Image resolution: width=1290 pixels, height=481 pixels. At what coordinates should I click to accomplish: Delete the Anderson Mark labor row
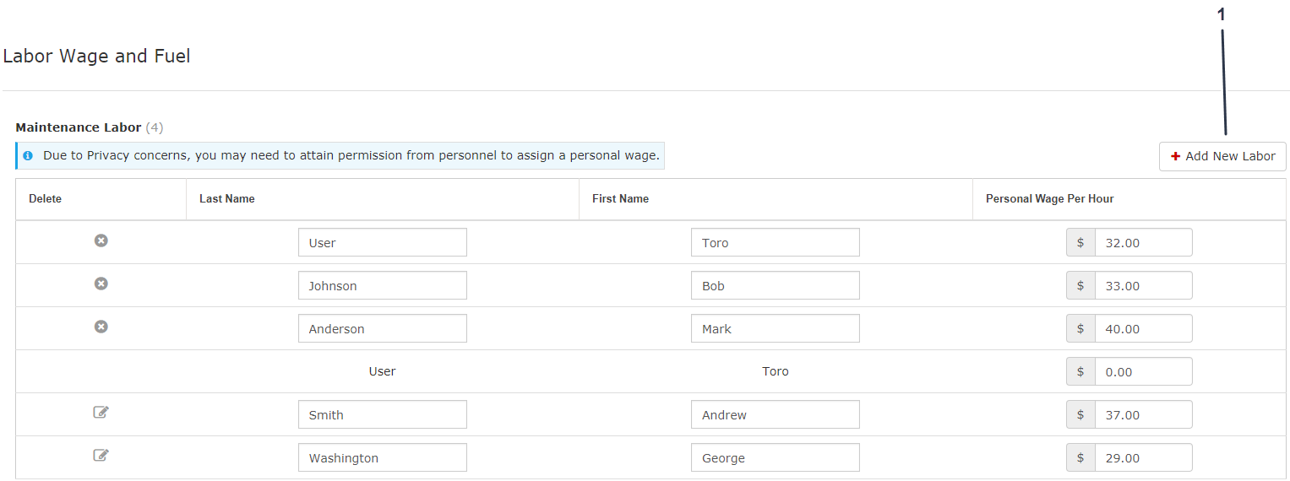(x=101, y=327)
